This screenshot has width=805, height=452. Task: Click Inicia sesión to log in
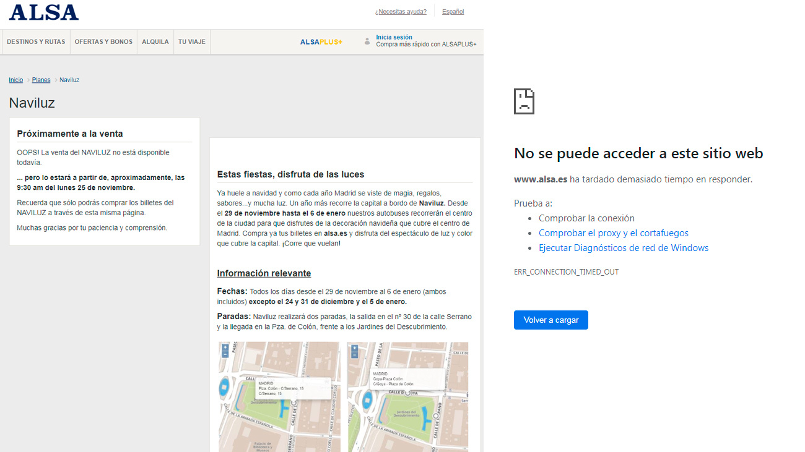click(x=394, y=37)
